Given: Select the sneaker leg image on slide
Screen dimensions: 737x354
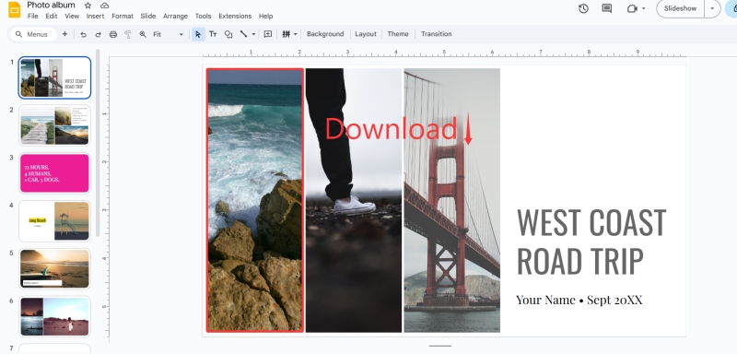Looking at the screenshot, I should [354, 200].
